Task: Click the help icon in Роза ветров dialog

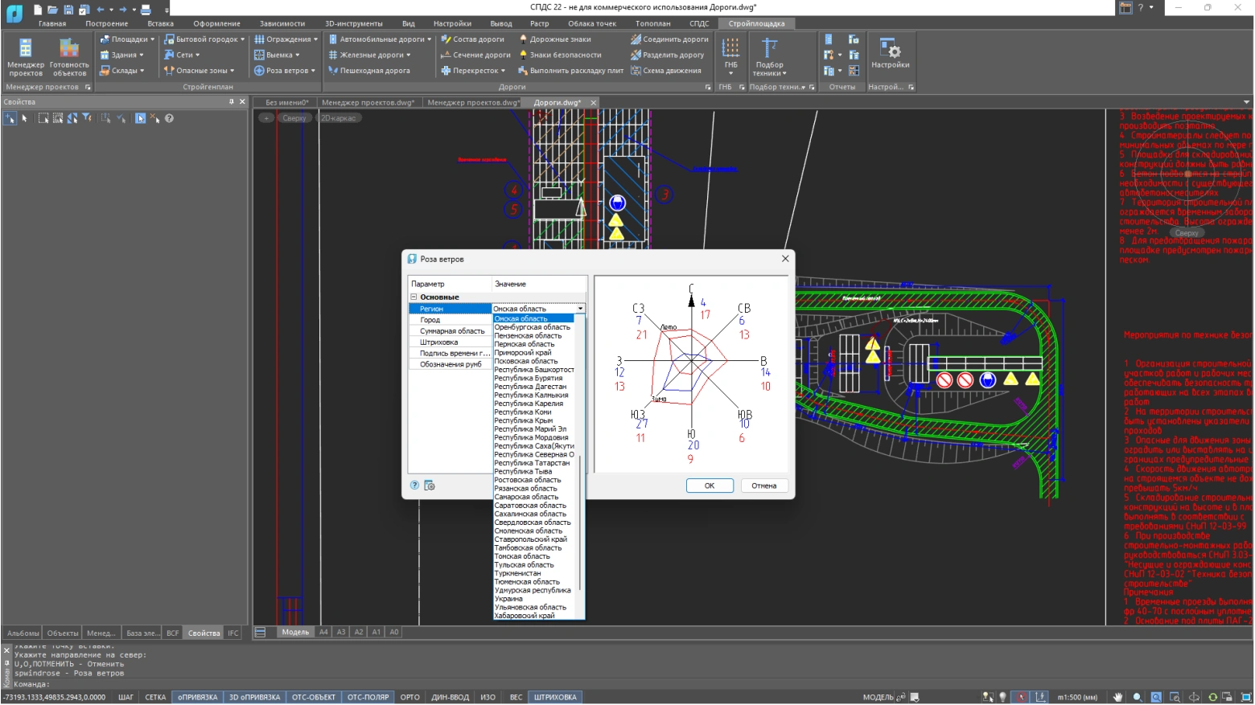Action: [414, 486]
